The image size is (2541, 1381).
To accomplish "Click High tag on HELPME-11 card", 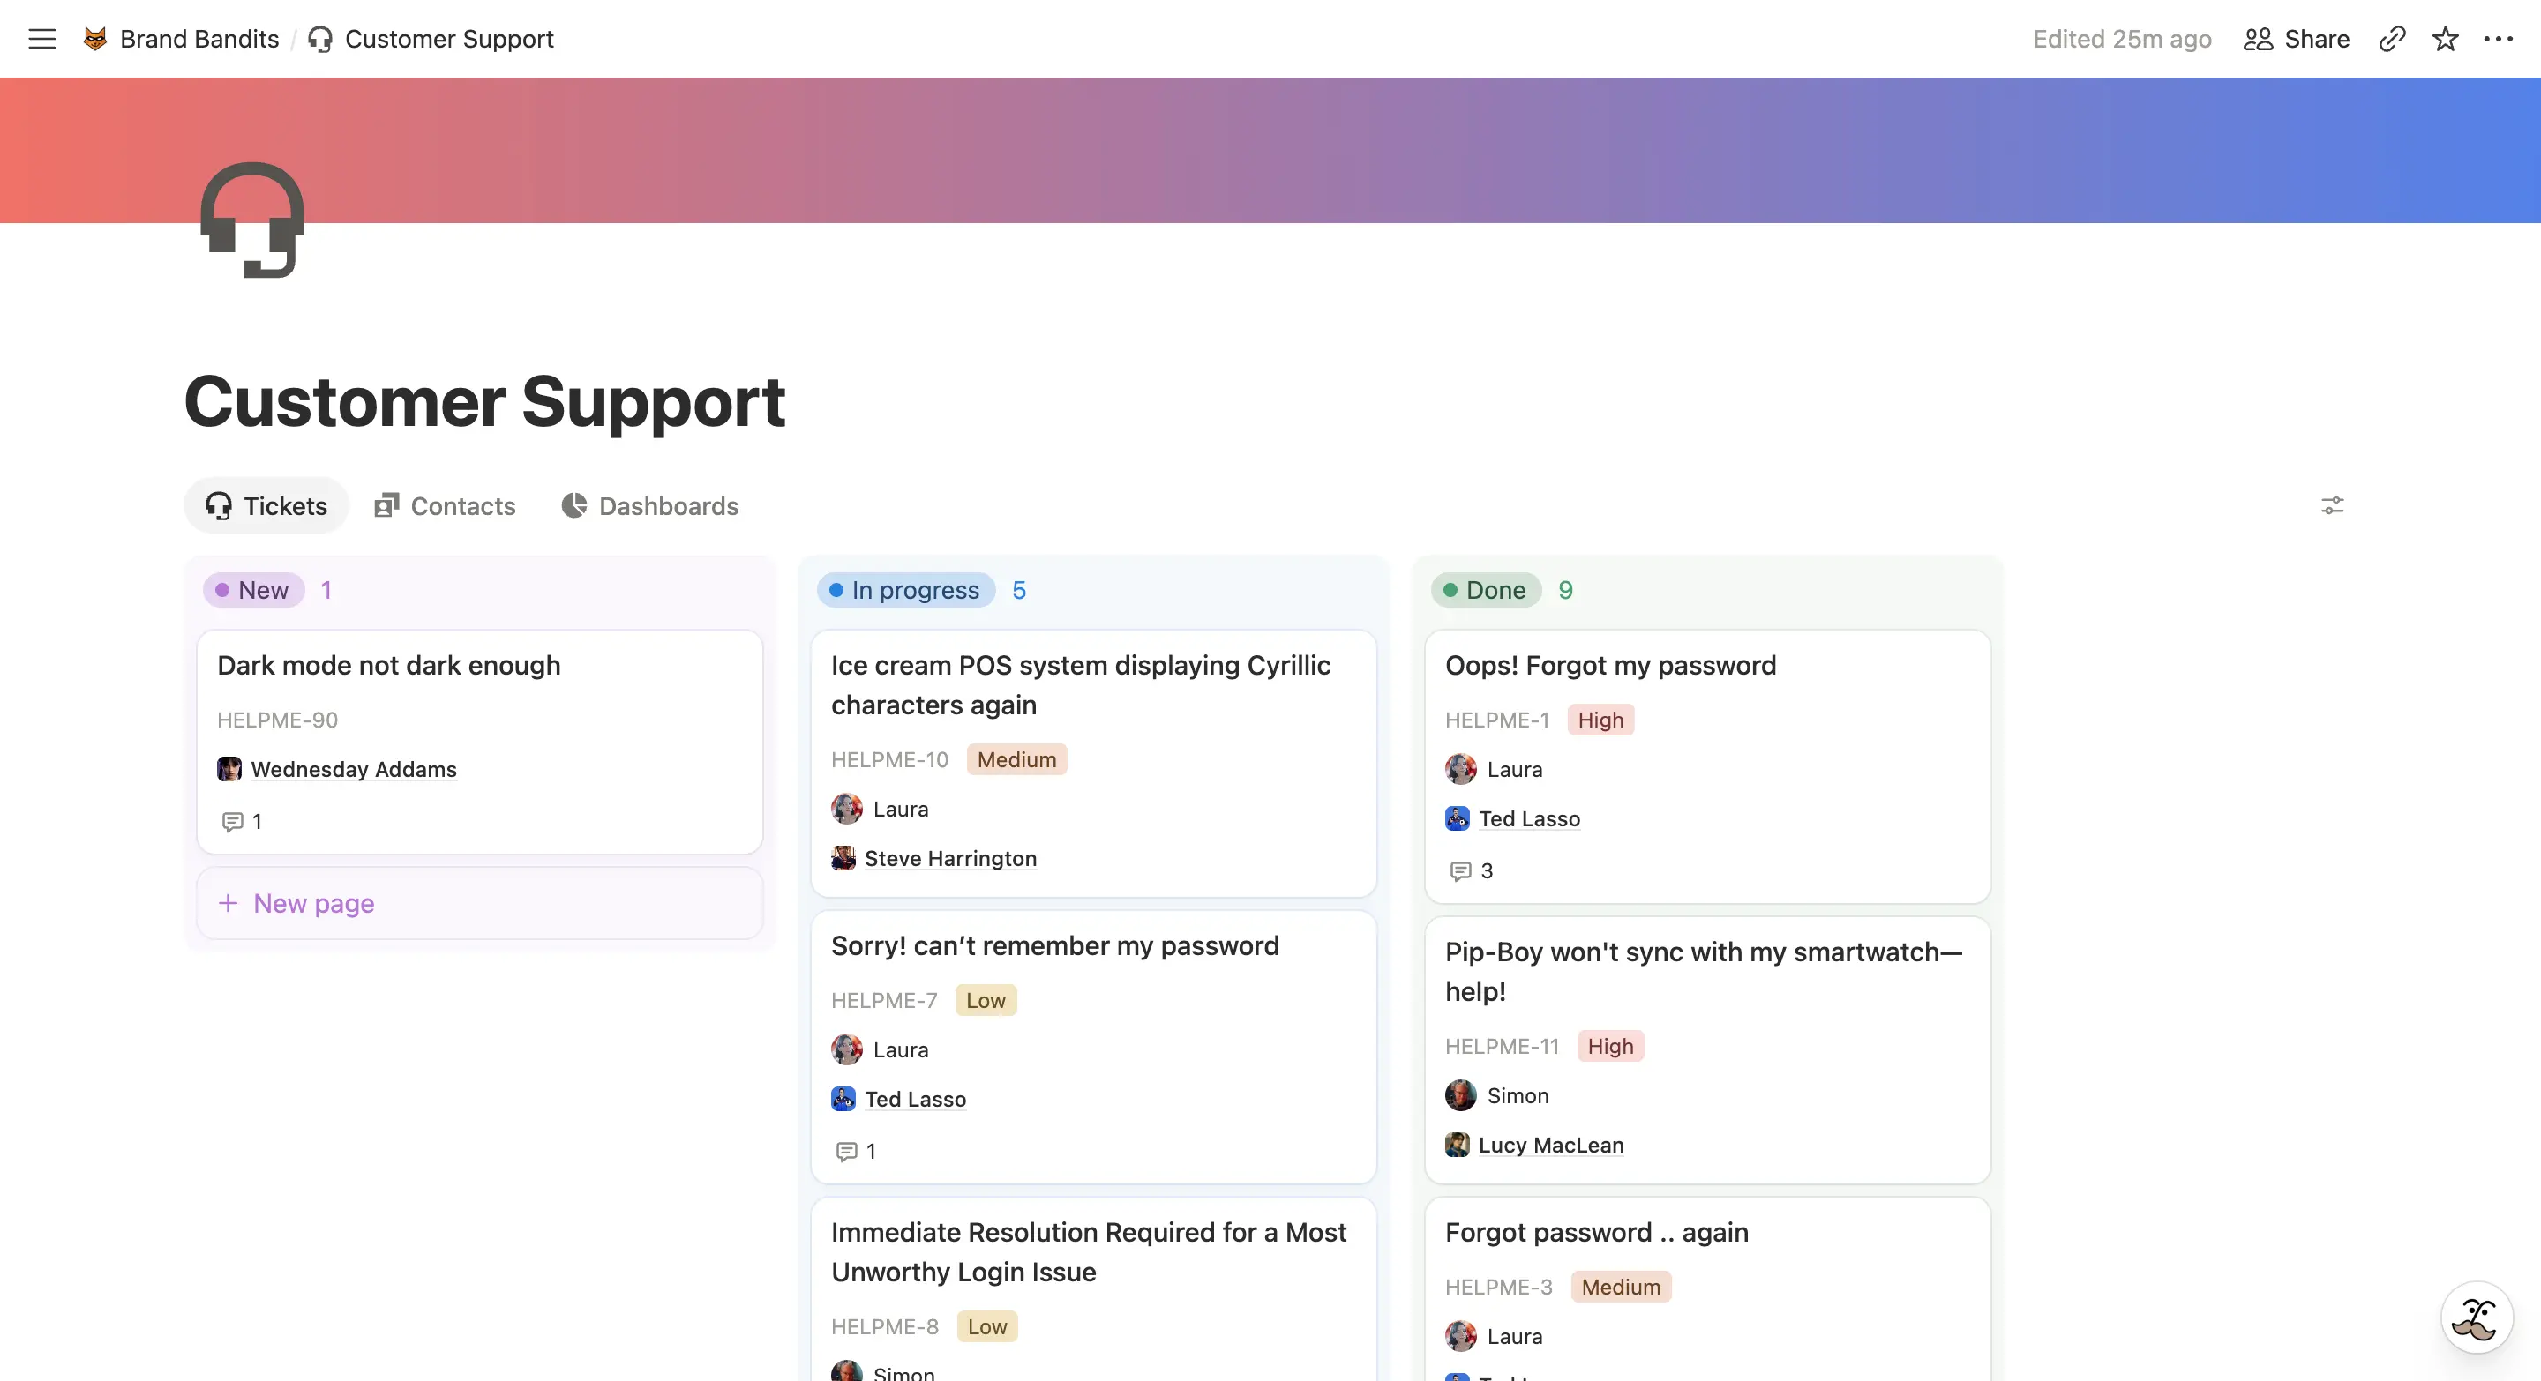I will 1610,1046.
